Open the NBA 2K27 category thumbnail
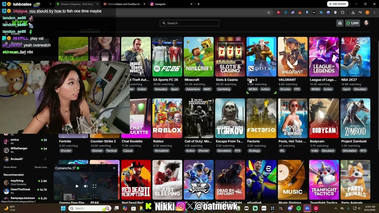Viewport: 379px width, 213px height. point(356,57)
